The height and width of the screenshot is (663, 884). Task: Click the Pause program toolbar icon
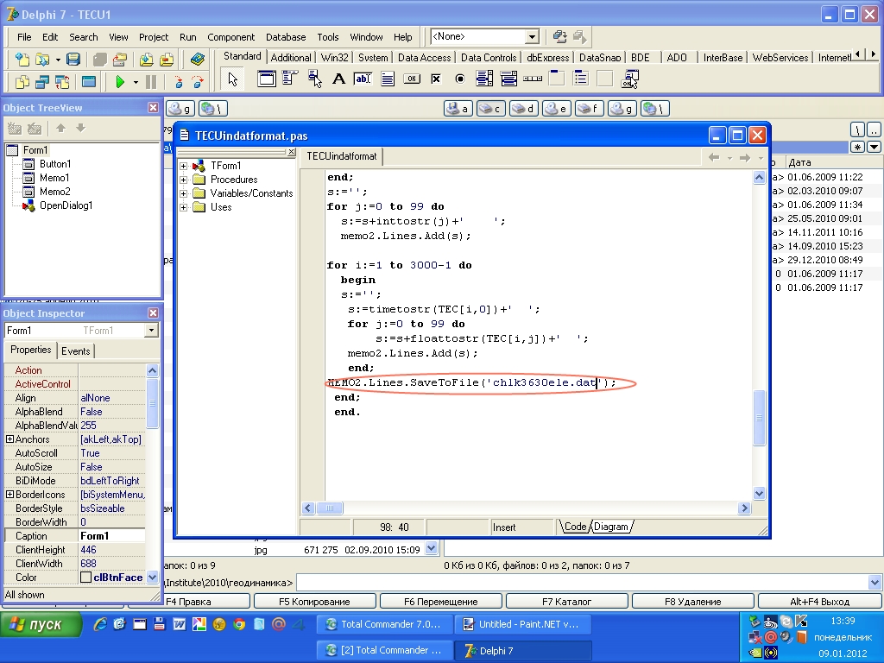click(x=151, y=82)
